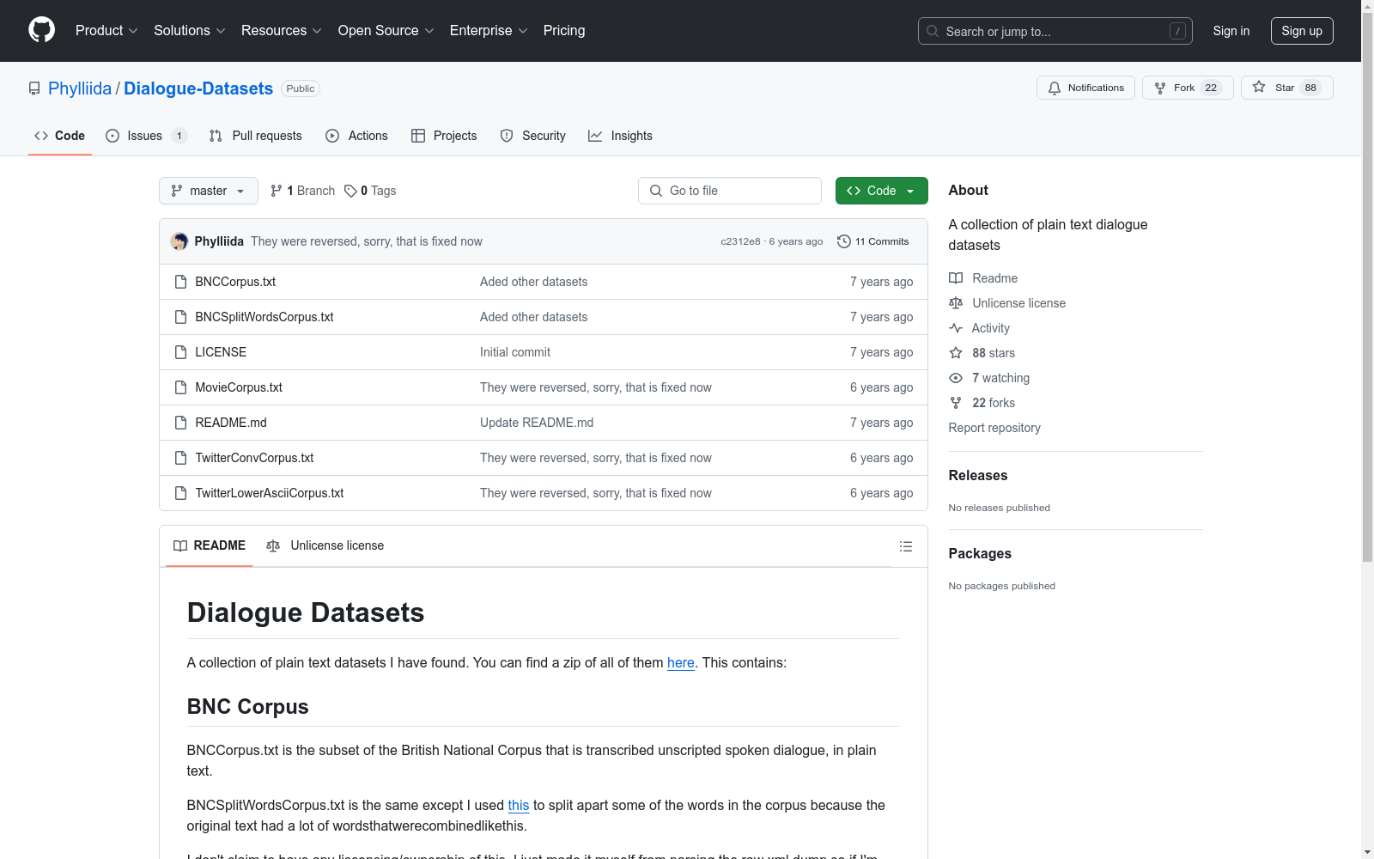Image resolution: width=1374 pixels, height=859 pixels.
Task: Click the star icon in Star button
Action: click(1259, 88)
